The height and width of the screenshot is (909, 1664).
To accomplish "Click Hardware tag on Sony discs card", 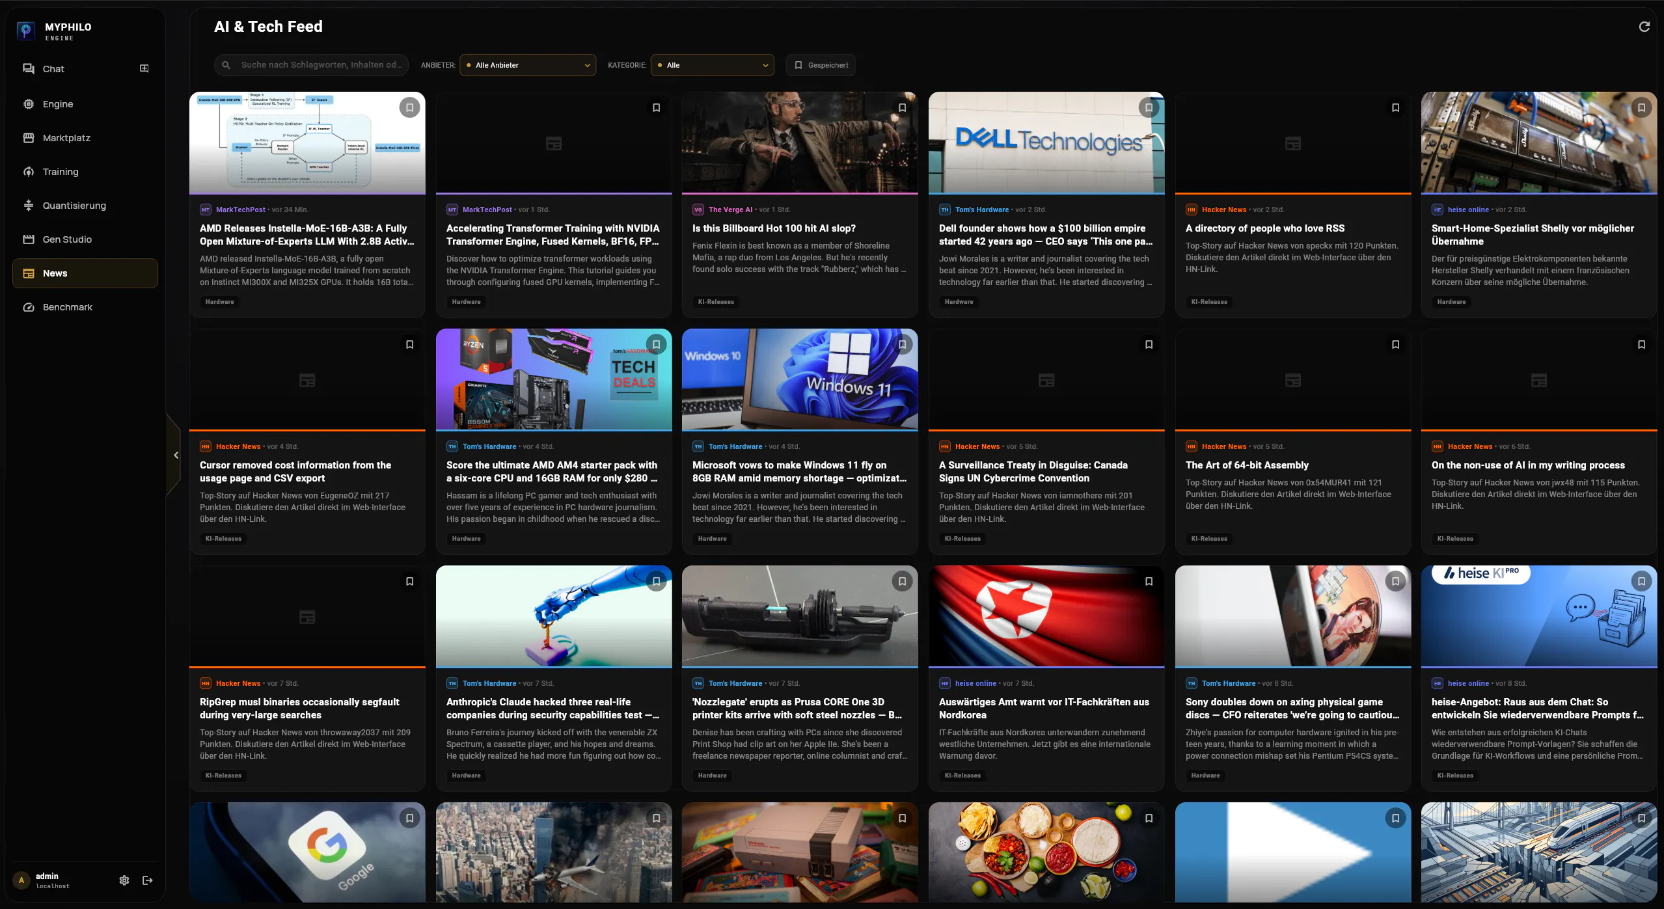I will [x=1205, y=776].
